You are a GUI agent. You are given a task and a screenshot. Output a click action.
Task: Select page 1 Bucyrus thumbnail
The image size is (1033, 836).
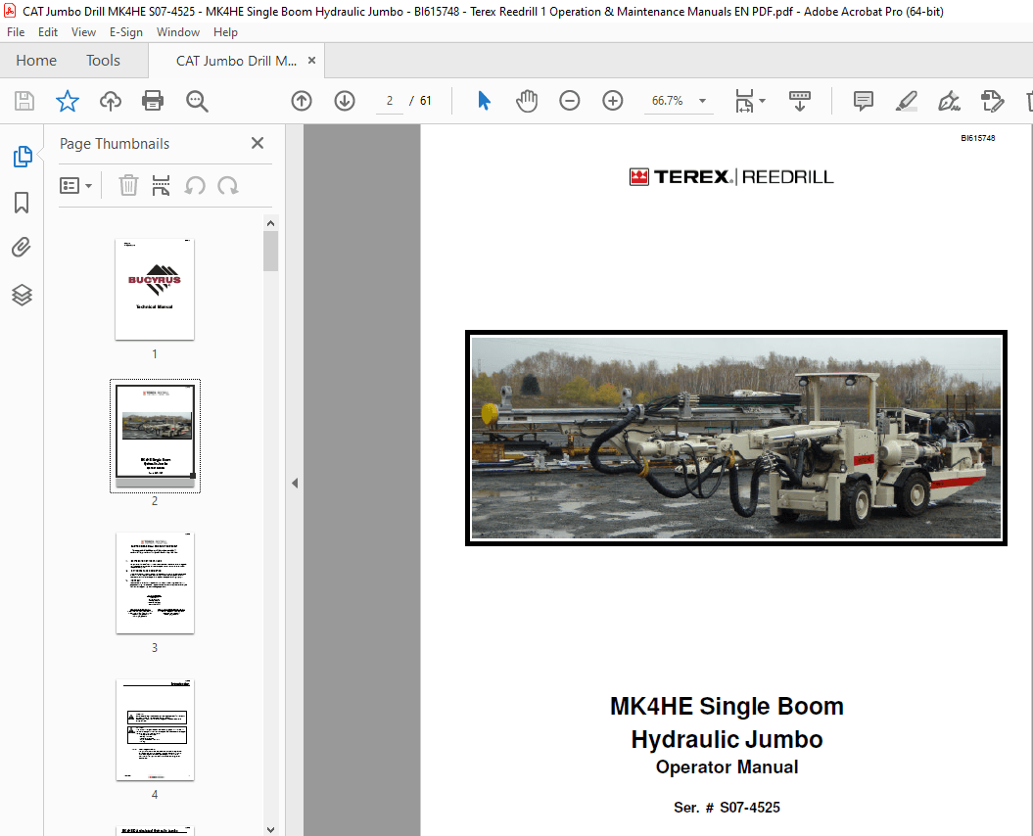coord(155,289)
